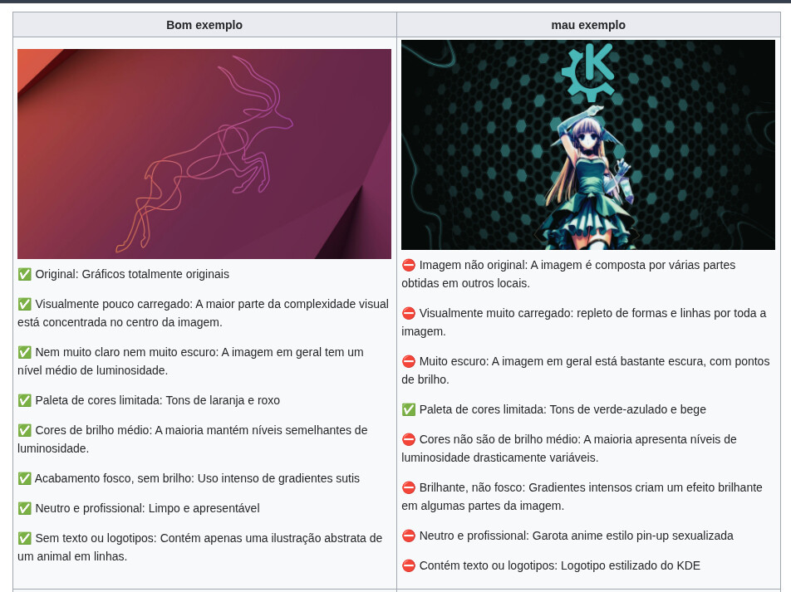
Task: Click text 'Paleta de cores limitada: Tons de laranja e roxo'
Action: pyautogui.click(x=157, y=400)
